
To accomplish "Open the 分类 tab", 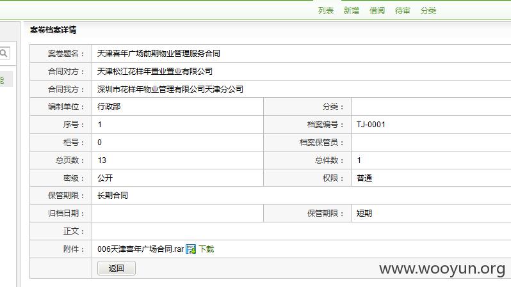I will 428,11.
